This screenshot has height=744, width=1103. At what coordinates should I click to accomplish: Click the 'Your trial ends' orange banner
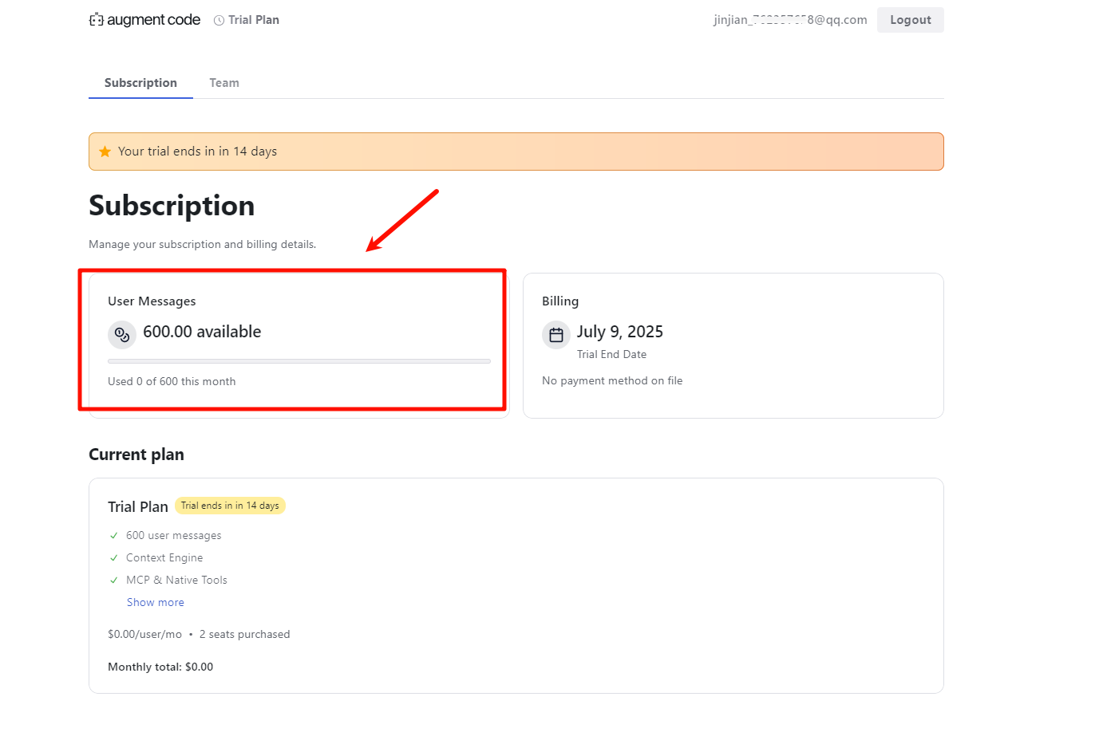516,152
